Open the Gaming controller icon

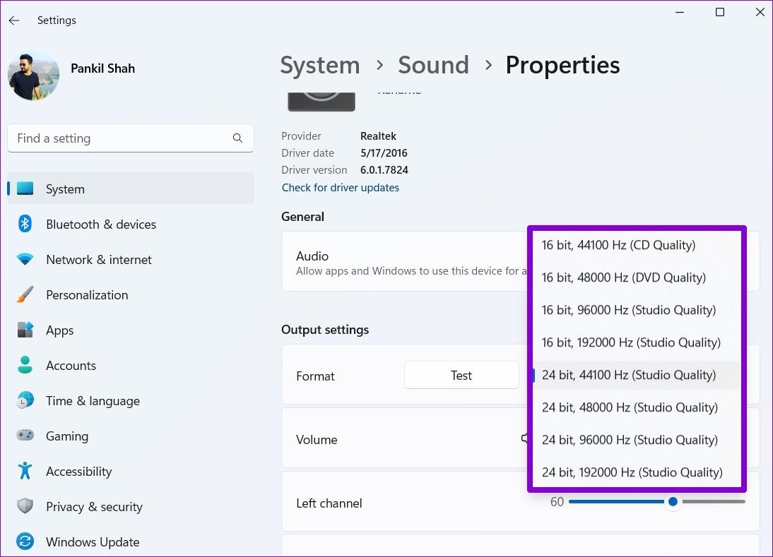25,436
